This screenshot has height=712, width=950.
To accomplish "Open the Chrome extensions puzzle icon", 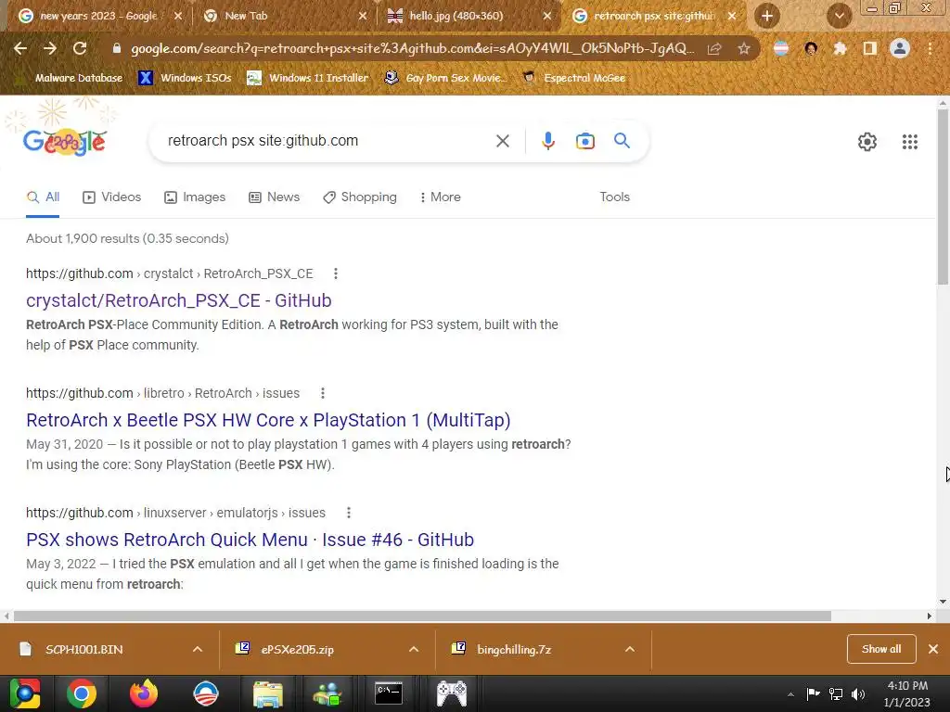I will click(x=840, y=48).
